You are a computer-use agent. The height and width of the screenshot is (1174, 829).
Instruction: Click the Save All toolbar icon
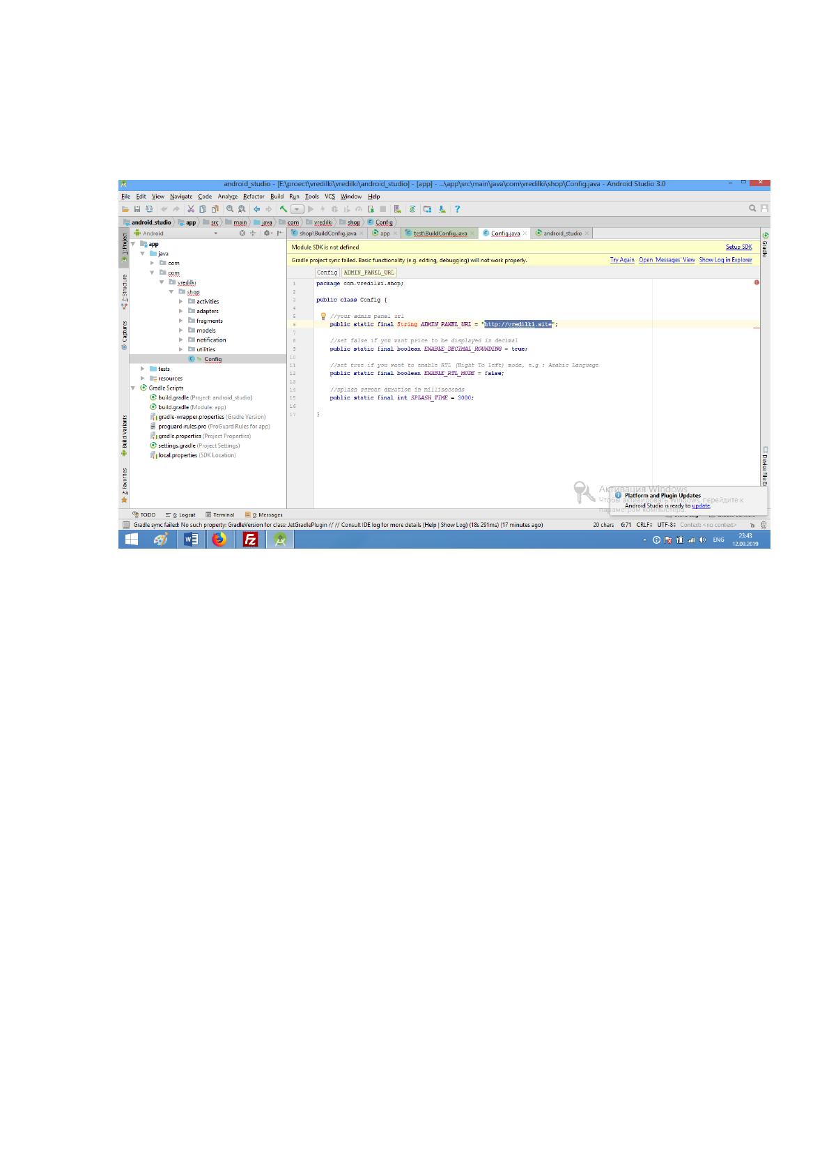pyautogui.click(x=137, y=208)
